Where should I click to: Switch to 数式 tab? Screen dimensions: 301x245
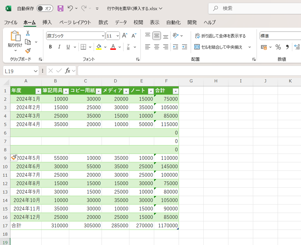103,23
